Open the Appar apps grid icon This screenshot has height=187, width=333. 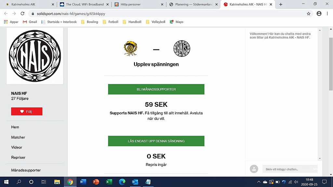6,22
